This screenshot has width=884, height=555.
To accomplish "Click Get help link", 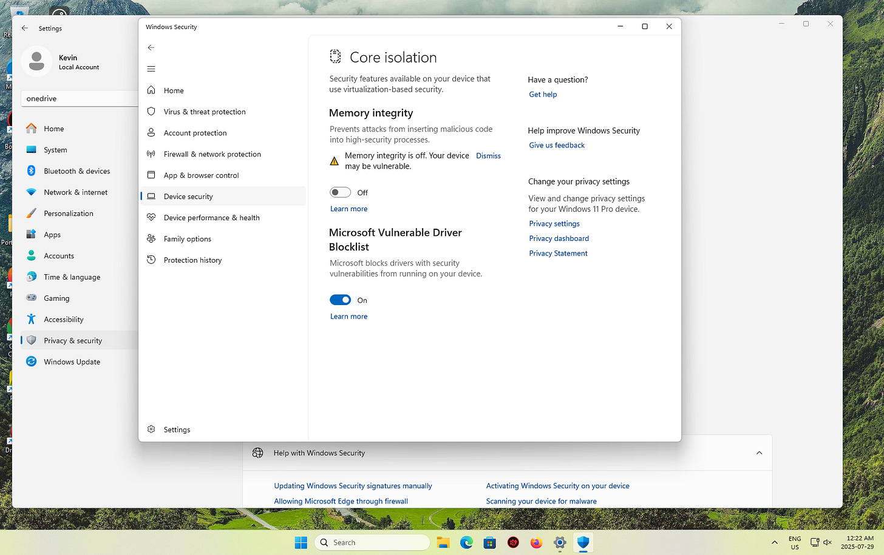I will (543, 95).
